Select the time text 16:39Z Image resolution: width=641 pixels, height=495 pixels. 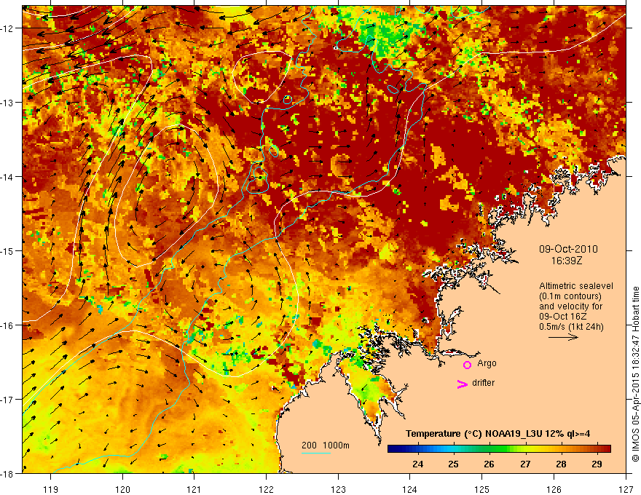[x=566, y=261]
